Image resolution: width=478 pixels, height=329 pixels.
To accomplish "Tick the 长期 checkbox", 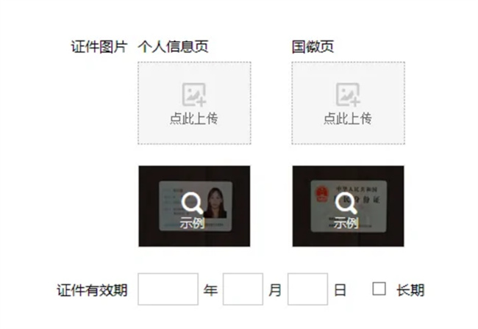I will pos(379,289).
